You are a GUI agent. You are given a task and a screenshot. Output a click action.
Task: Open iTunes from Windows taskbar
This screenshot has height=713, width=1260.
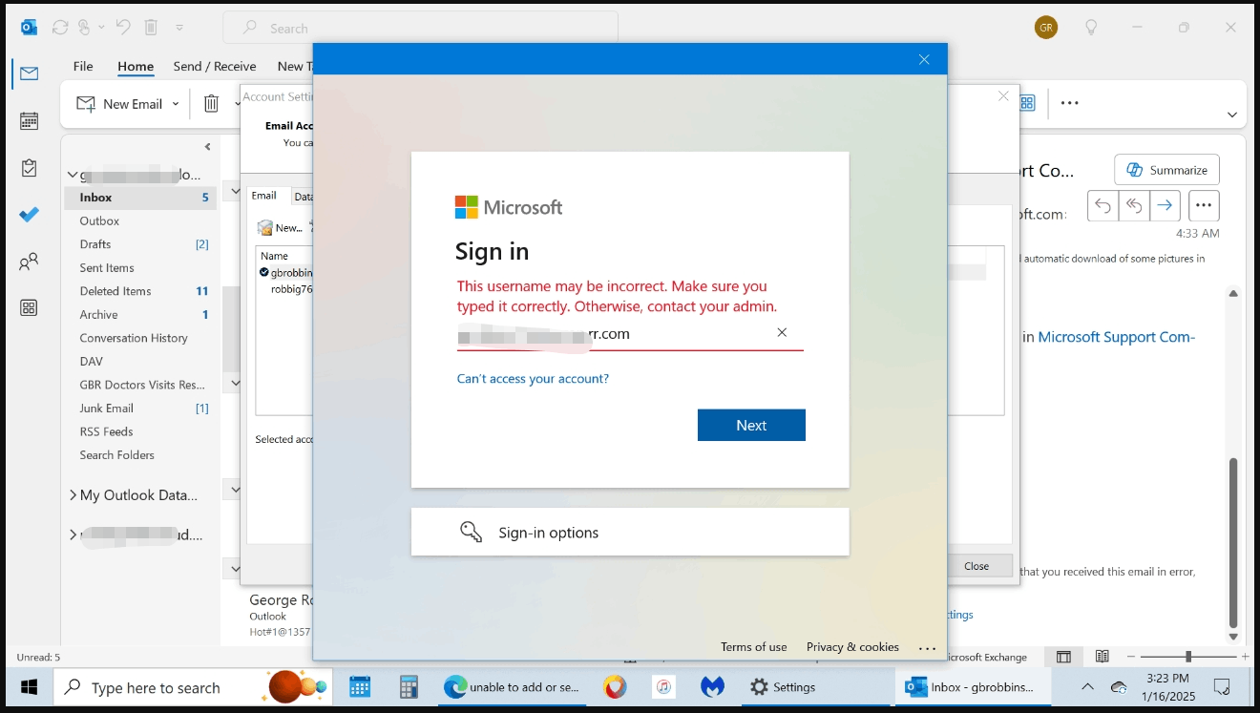pyautogui.click(x=664, y=687)
